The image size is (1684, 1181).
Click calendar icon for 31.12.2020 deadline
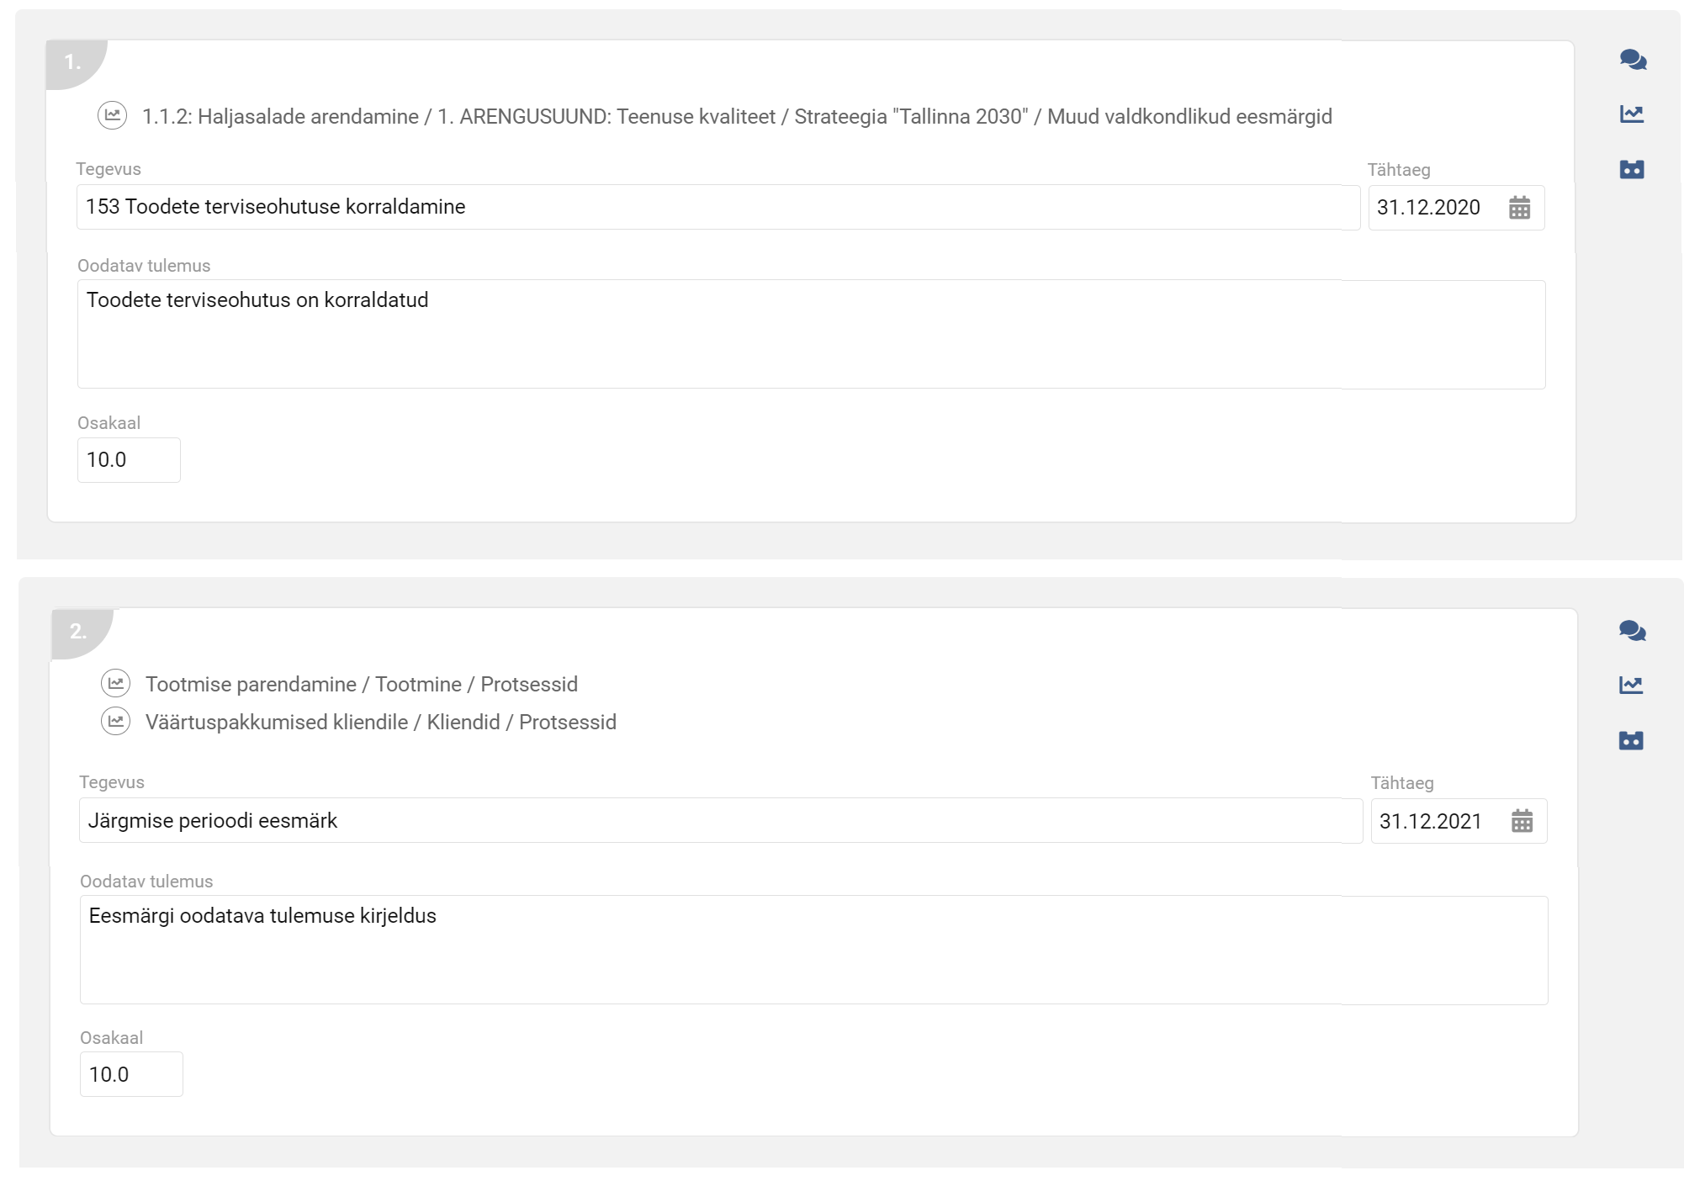coord(1519,208)
